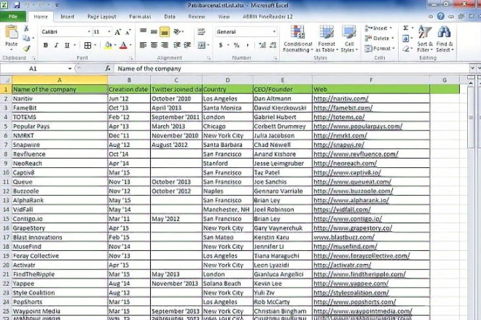Image resolution: width=481 pixels, height=320 pixels.
Task: Click Increase Decimal
Action: tap(262, 45)
